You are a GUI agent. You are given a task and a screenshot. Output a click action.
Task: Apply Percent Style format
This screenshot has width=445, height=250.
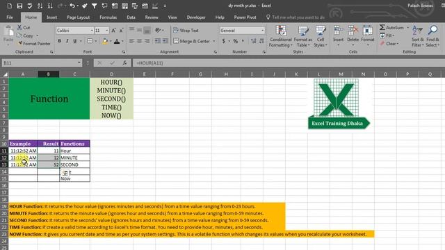click(235, 41)
